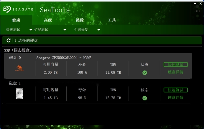Click the '1 选择的硬盘' text
The image size is (204, 129).
26,40
